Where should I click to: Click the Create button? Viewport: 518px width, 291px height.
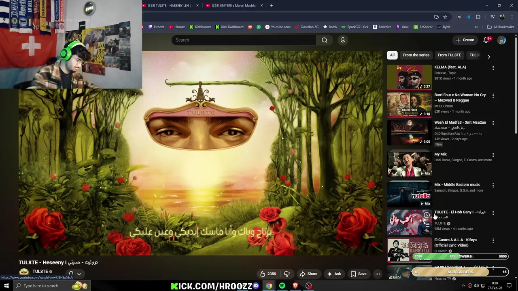point(465,40)
